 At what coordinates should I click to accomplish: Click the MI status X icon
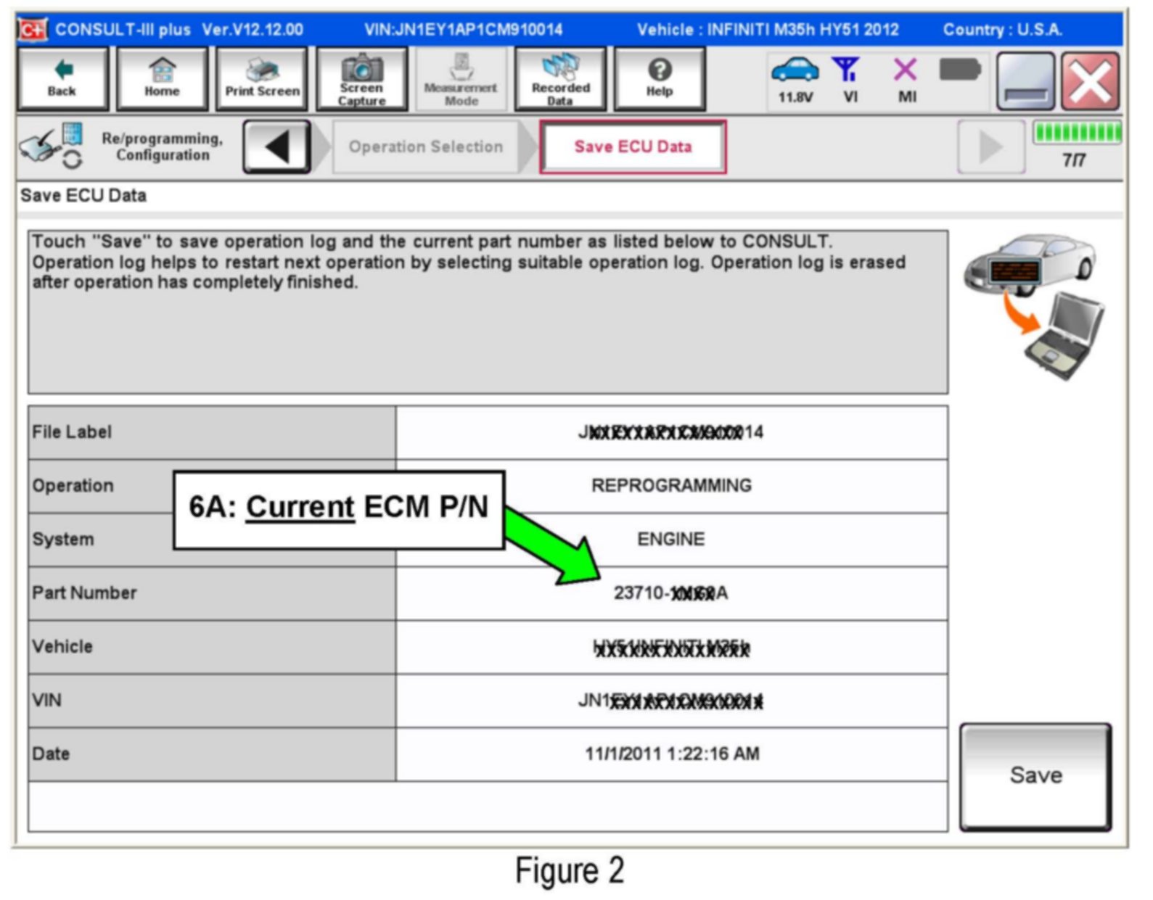[x=906, y=78]
